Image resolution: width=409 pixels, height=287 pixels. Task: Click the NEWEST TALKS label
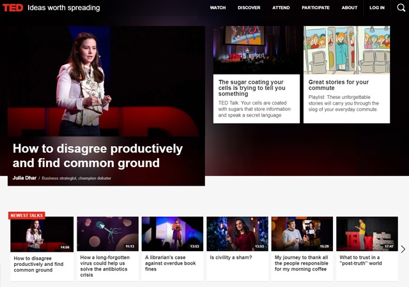[27, 216]
